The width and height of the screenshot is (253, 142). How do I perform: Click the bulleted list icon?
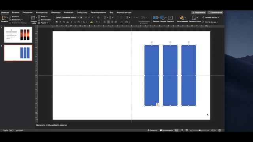coord(105,17)
